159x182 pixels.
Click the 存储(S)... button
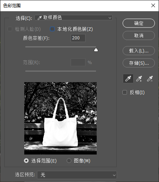pos(139,63)
